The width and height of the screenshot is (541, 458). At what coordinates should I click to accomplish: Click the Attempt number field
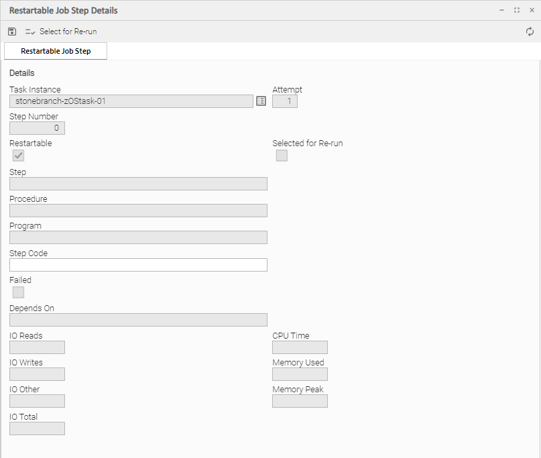pos(285,101)
